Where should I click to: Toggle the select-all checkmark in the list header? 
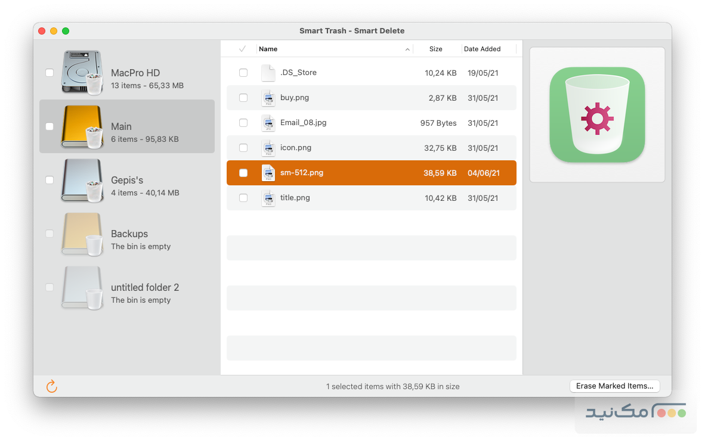pos(242,49)
